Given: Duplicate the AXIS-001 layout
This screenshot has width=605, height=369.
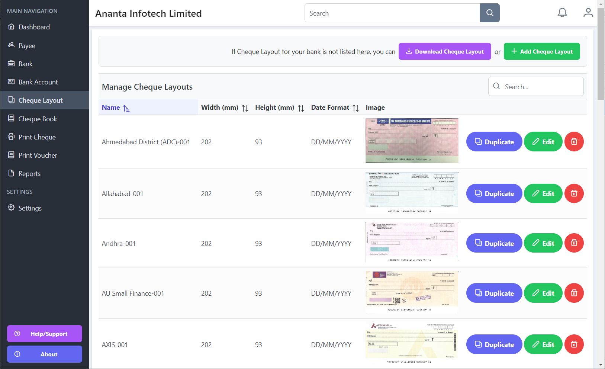Looking at the screenshot, I should (494, 344).
